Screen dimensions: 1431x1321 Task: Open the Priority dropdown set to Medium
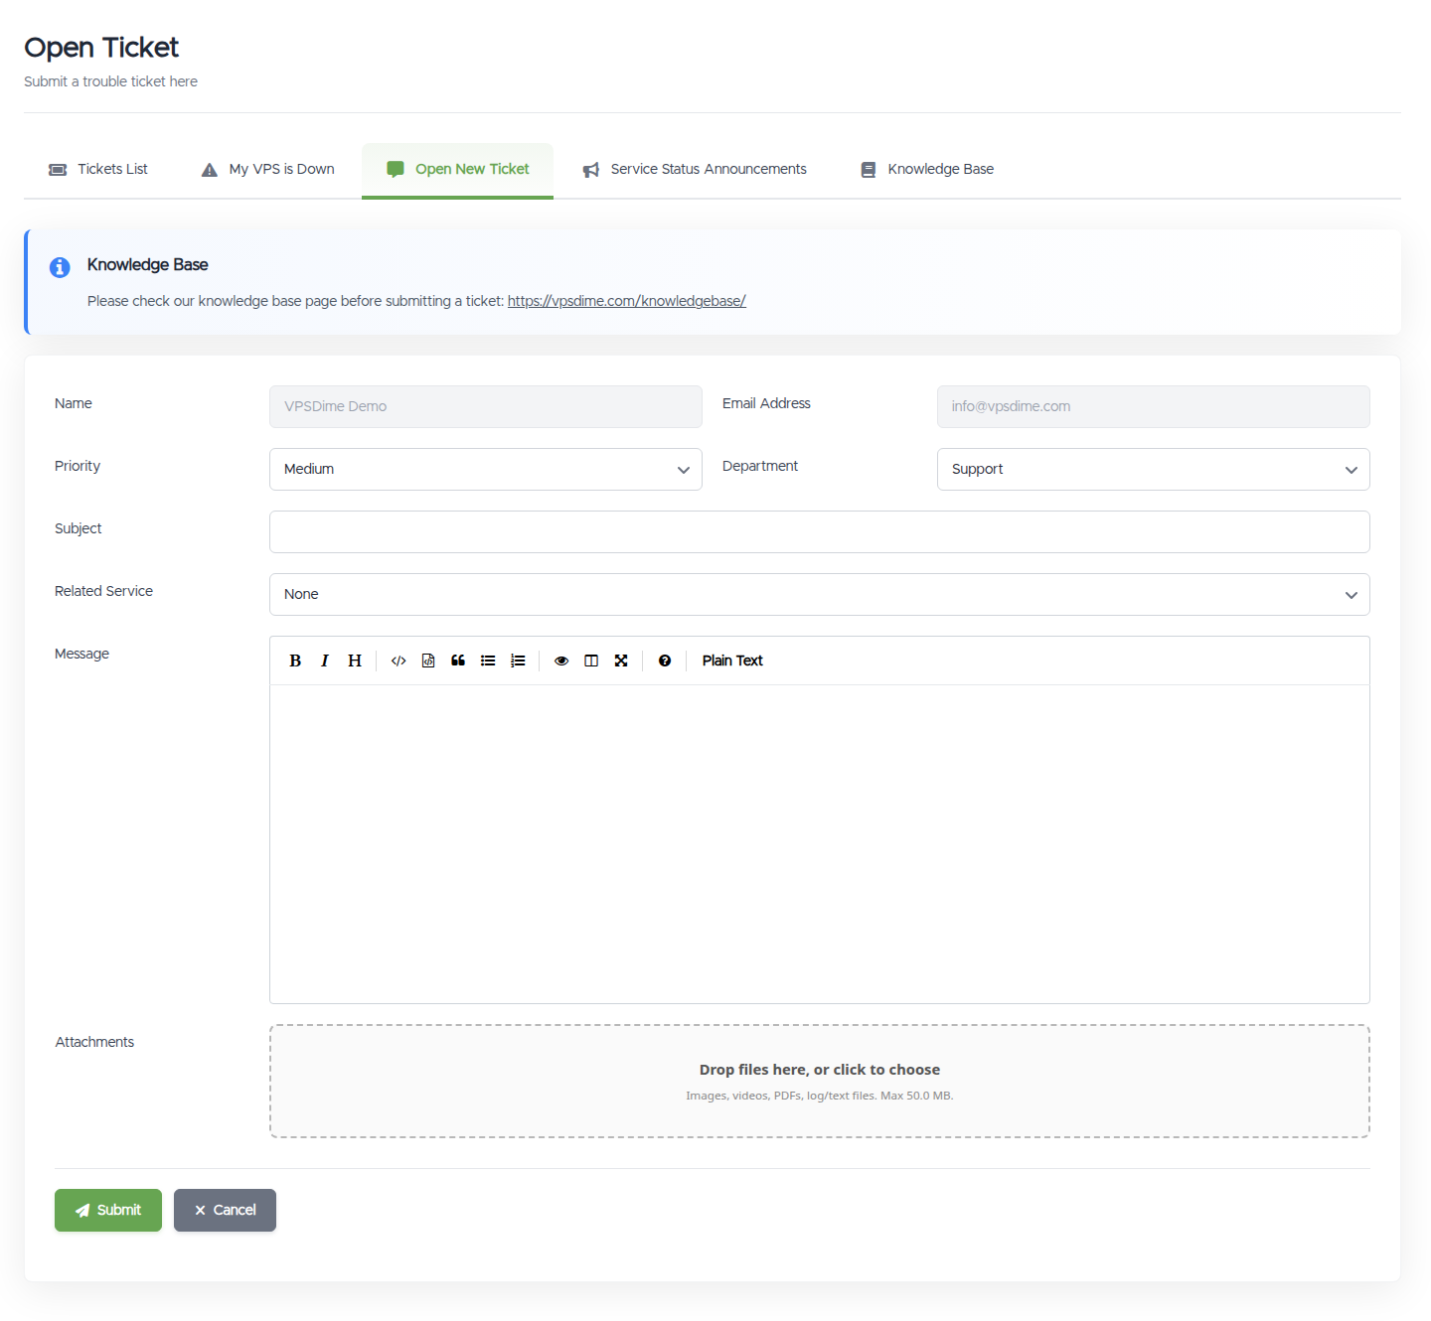pos(486,469)
